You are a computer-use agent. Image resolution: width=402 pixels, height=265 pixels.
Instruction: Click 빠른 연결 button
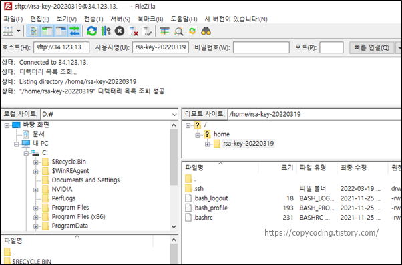click(x=372, y=47)
